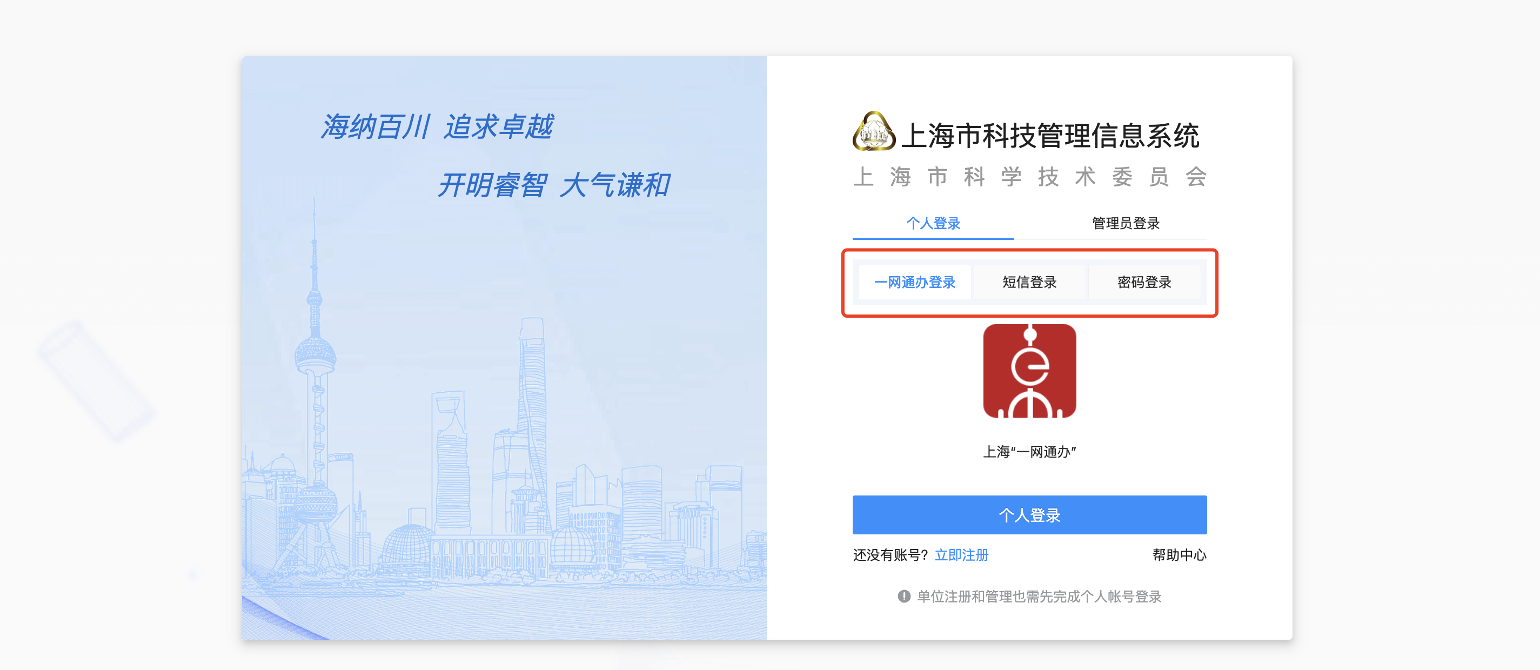Select the 一网通办登录 login method
The height and width of the screenshot is (670, 1540).
click(915, 282)
